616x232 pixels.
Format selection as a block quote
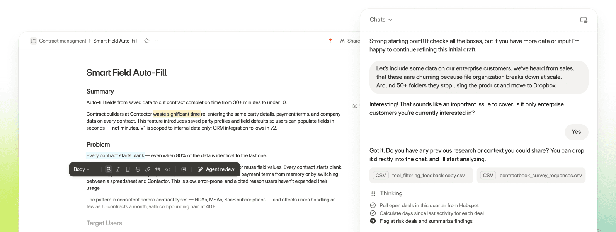click(x=158, y=169)
